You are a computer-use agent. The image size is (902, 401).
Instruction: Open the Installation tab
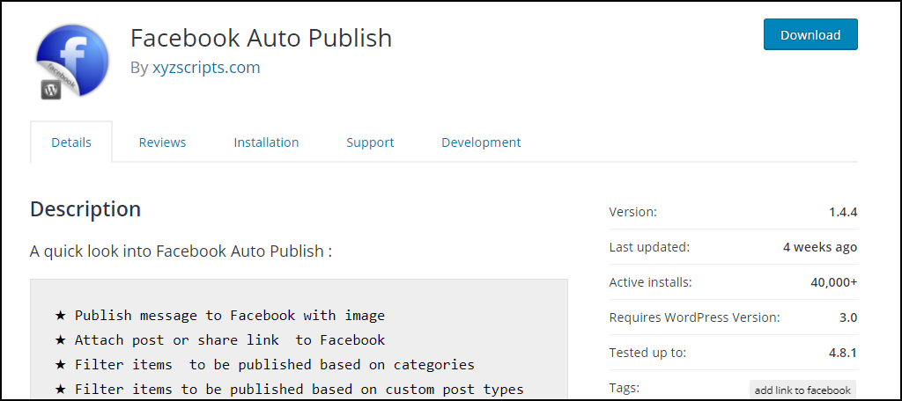[x=266, y=142]
